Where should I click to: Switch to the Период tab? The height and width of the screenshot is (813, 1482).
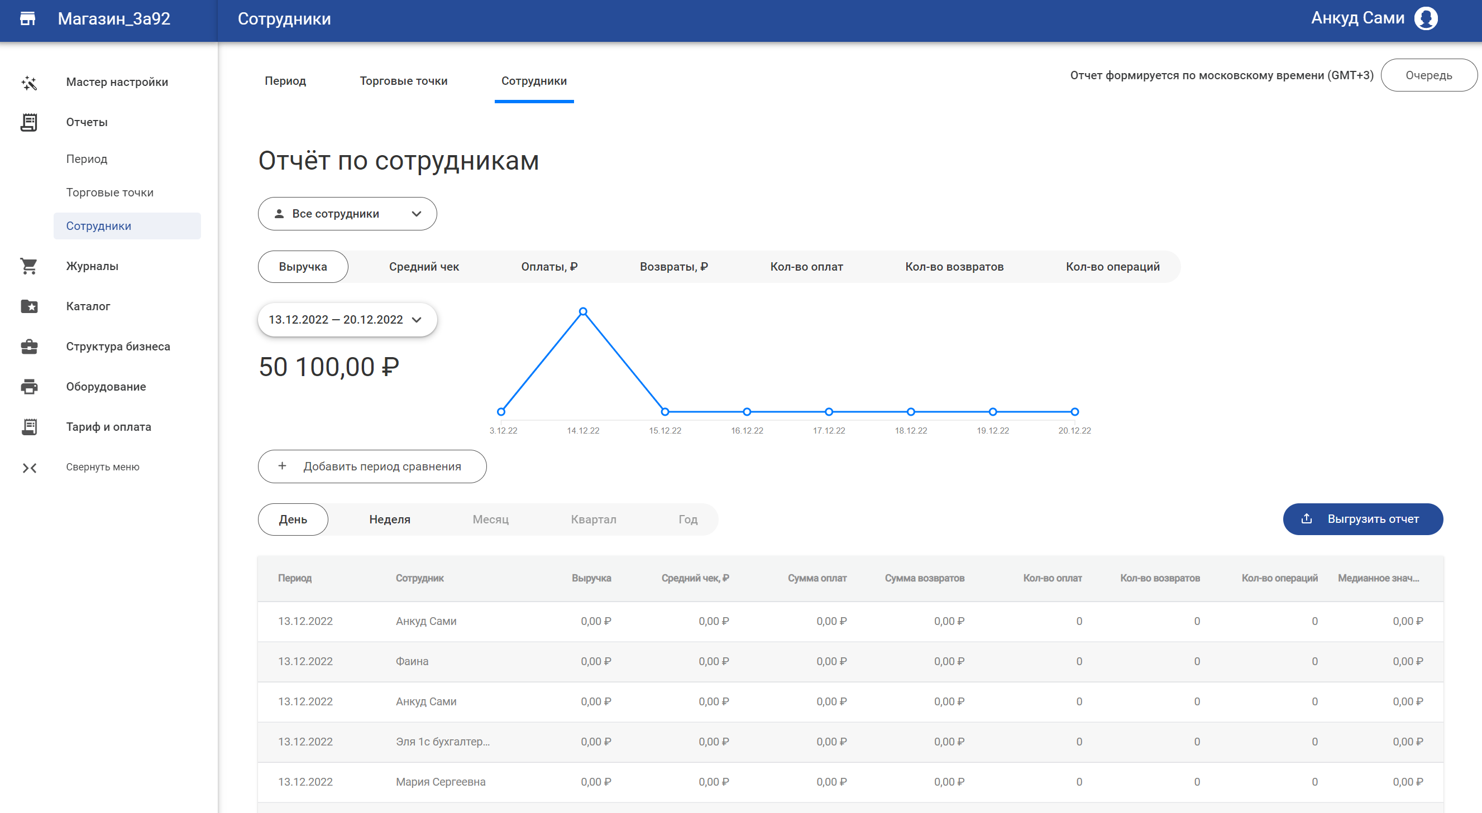285,81
